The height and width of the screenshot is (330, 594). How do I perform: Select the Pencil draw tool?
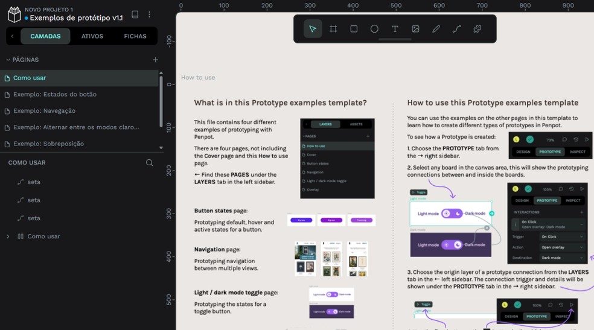[436, 29]
